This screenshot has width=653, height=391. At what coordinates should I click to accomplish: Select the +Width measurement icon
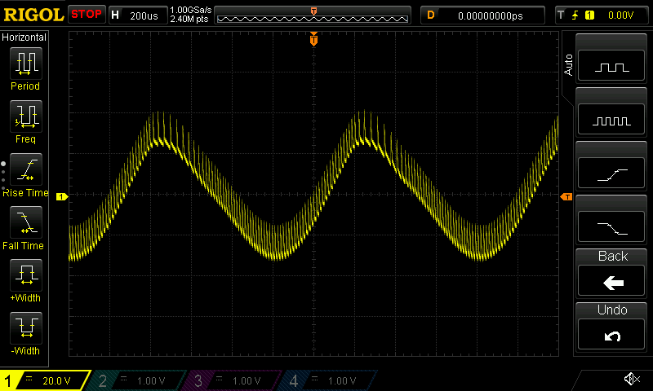click(x=26, y=275)
